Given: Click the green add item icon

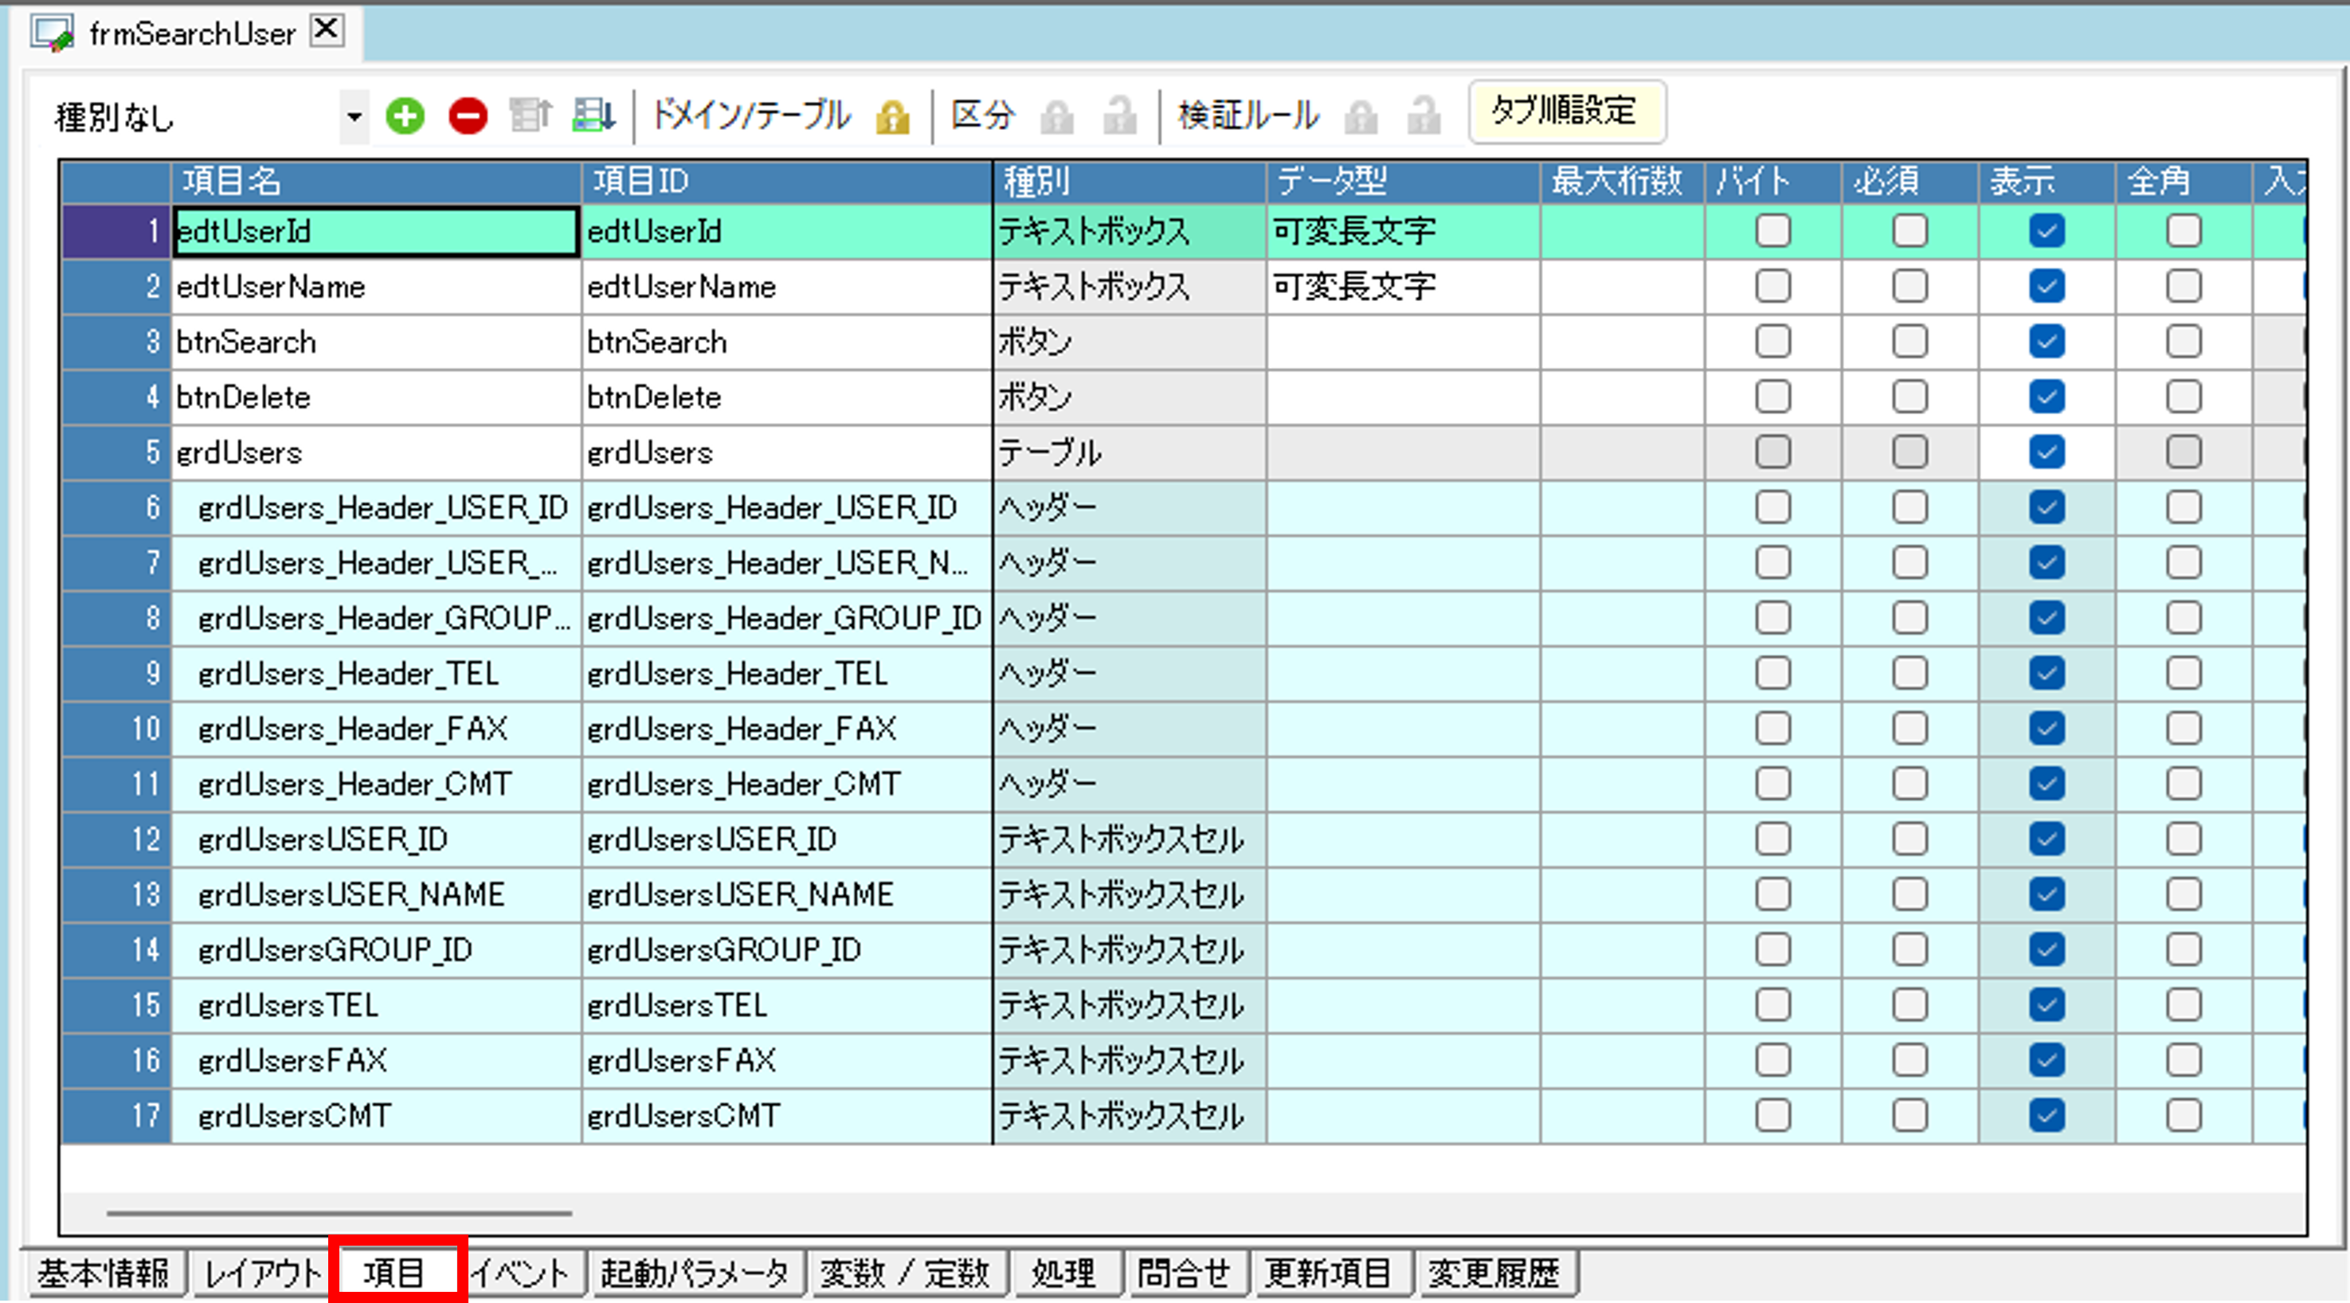Looking at the screenshot, I should click(405, 117).
